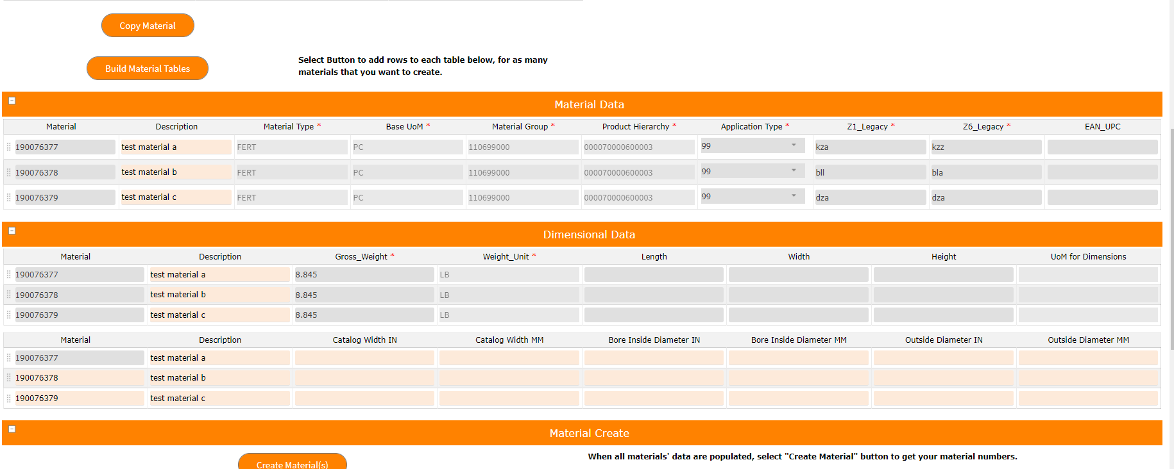Click Outside Diameter MM field for test material c

1088,398
